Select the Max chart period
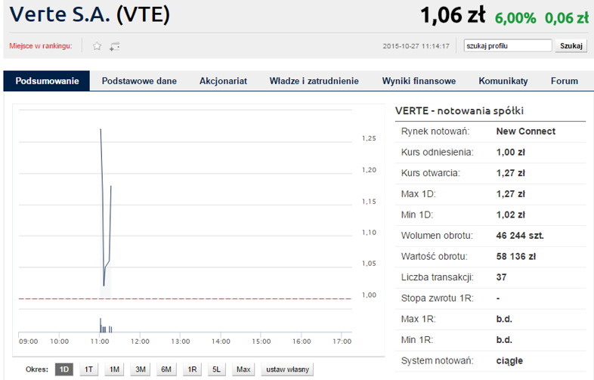Screen dimensions: 594x380 243,369
